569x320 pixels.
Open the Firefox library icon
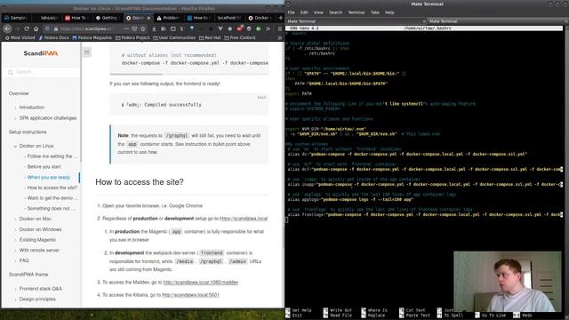(164, 28)
